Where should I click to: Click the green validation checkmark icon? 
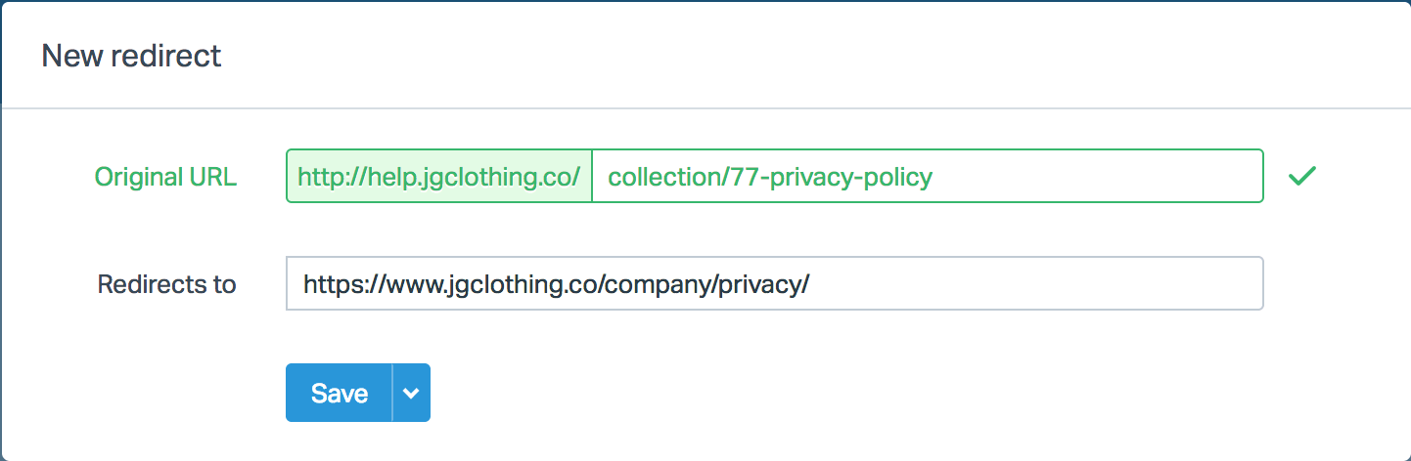click(1301, 176)
